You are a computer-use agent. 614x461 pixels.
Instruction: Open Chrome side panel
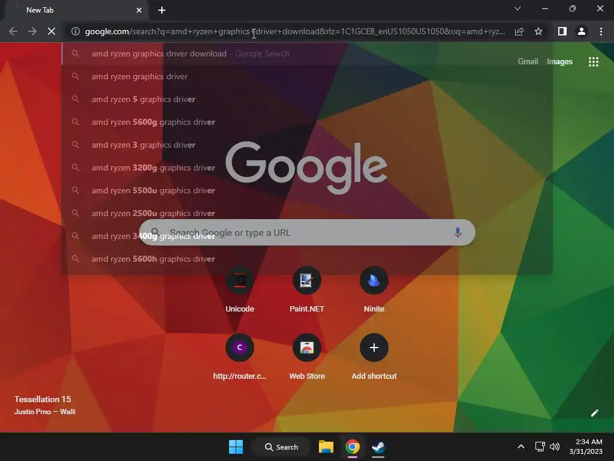pyautogui.click(x=562, y=31)
